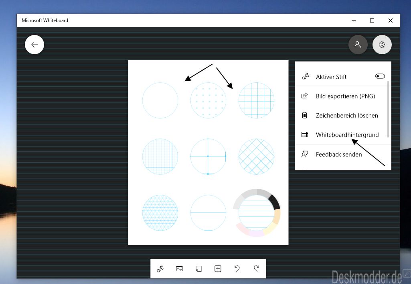Image resolution: width=411 pixels, height=284 pixels.
Task: Select the square grid background pattern
Action: (256, 100)
